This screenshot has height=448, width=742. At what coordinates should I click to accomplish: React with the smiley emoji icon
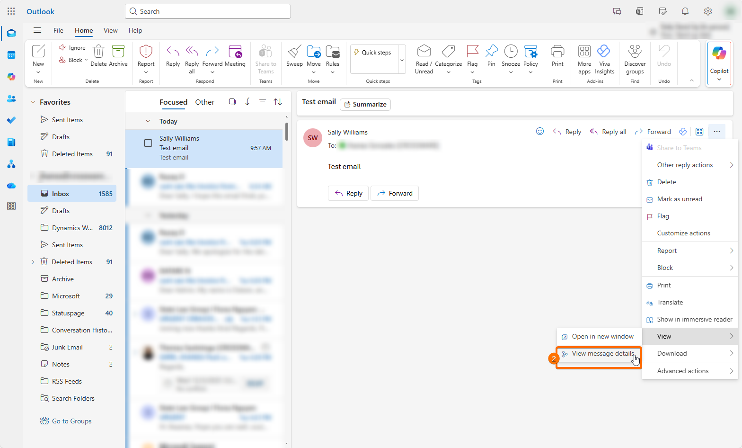coord(539,132)
